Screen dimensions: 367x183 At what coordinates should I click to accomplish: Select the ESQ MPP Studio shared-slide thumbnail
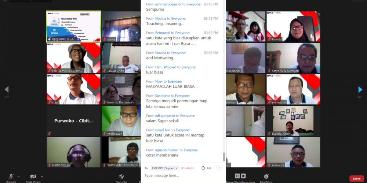pyautogui.click(x=74, y=26)
